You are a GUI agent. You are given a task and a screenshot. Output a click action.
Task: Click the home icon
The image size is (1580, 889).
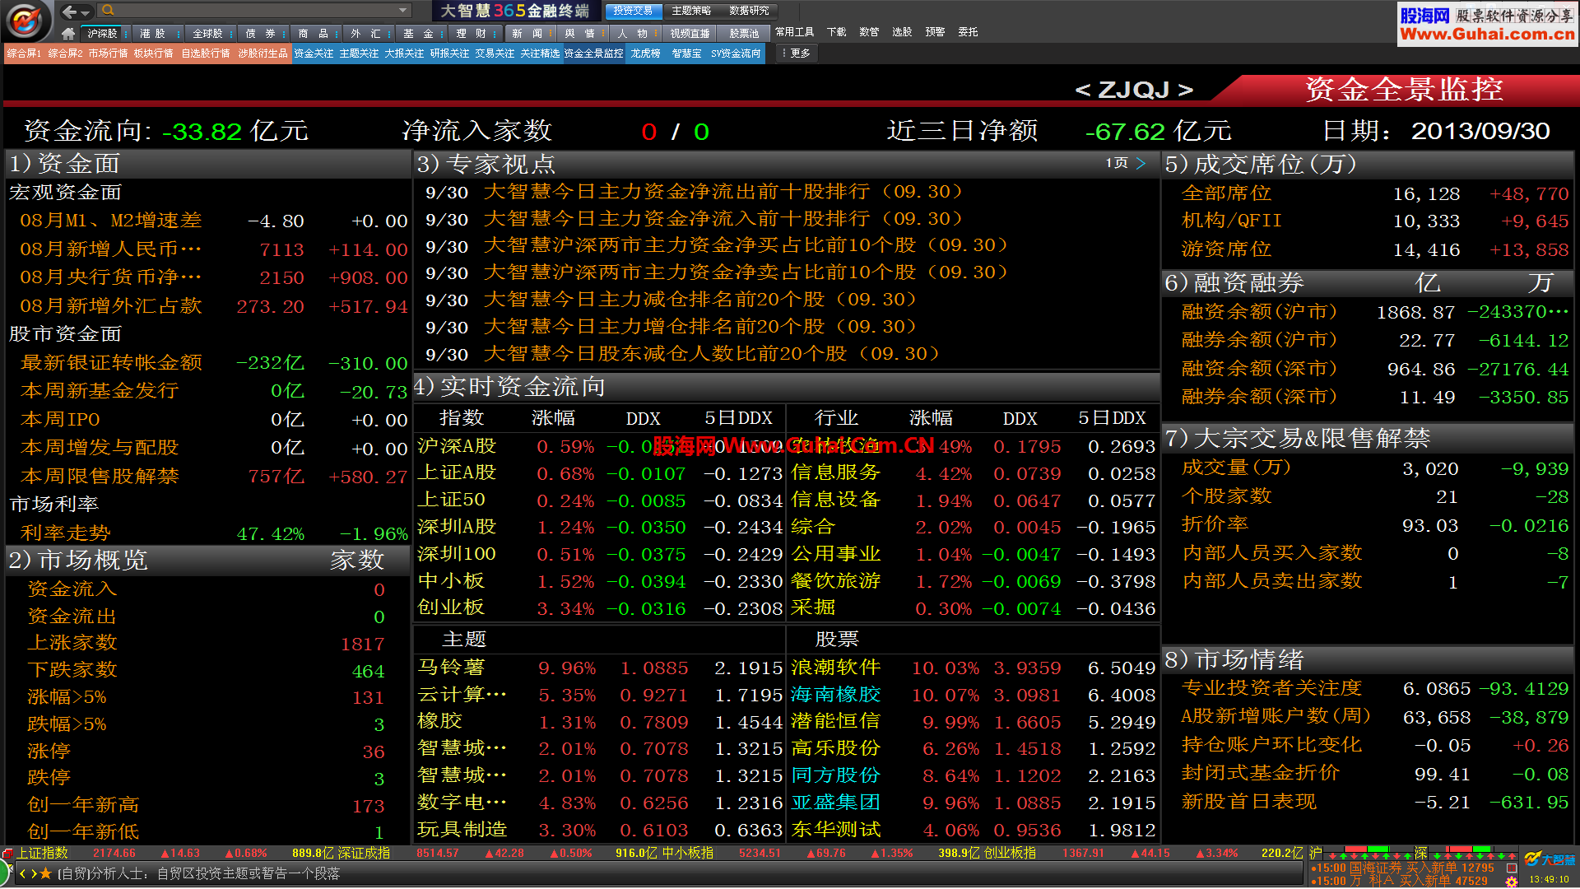(x=68, y=34)
